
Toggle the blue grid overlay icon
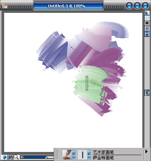(x=147, y=18)
